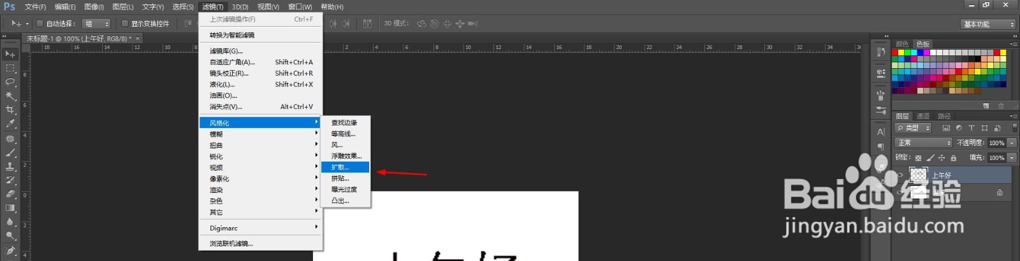The height and width of the screenshot is (261, 1020).
Task: Click the 不透明度 100% value field
Action: 997,143
